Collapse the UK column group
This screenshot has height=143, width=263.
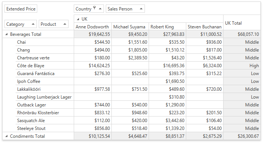[x=78, y=19]
